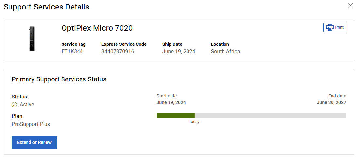Click the Extend or Renew button
This screenshot has height=158, width=359.
pos(34,143)
